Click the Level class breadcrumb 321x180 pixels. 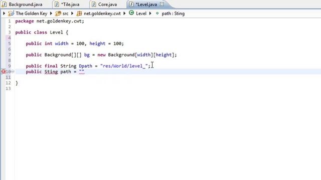tap(141, 13)
